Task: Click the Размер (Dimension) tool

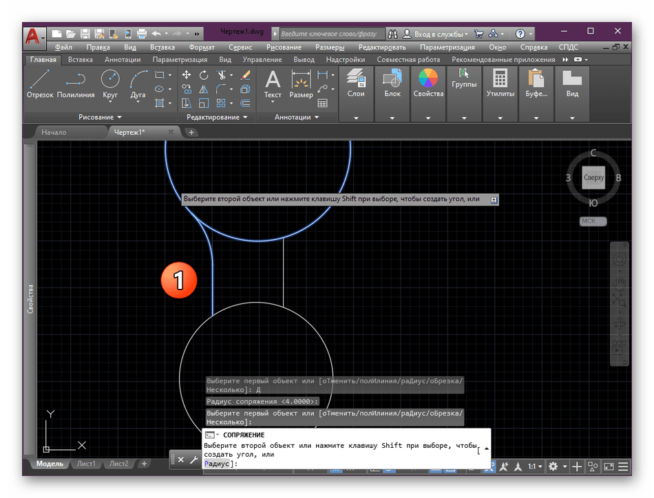Action: click(x=301, y=83)
